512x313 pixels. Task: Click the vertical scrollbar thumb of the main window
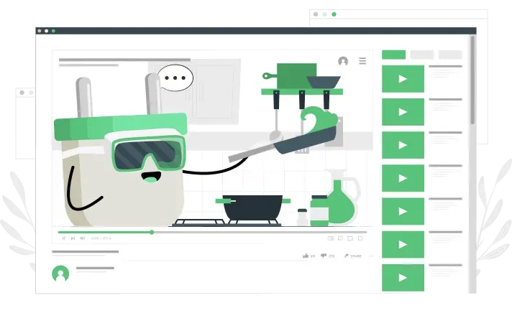(472, 80)
